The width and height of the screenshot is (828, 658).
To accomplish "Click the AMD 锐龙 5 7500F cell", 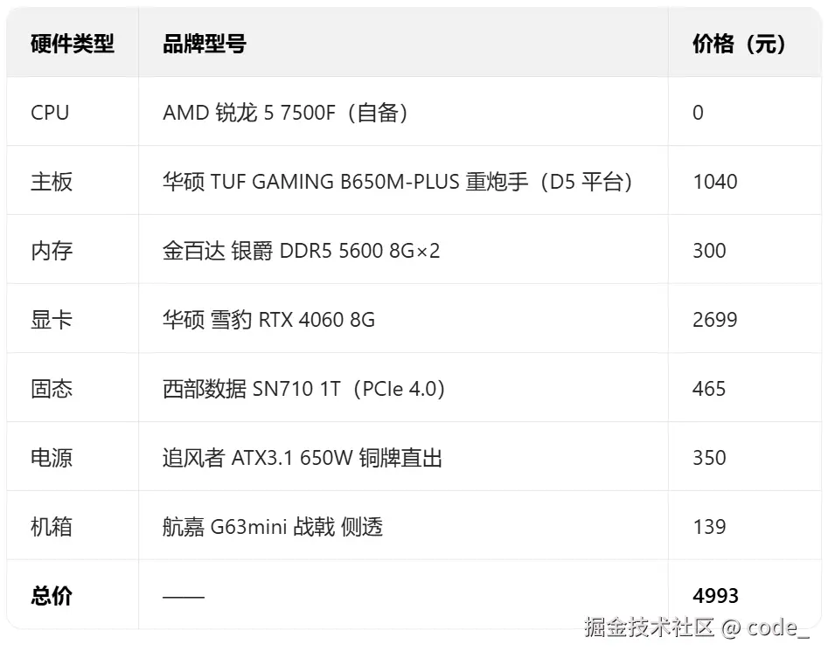I will [285, 113].
